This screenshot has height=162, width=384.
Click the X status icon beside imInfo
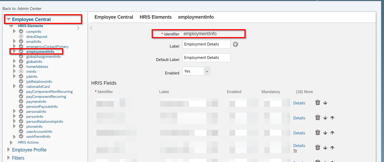(x=21, y=72)
